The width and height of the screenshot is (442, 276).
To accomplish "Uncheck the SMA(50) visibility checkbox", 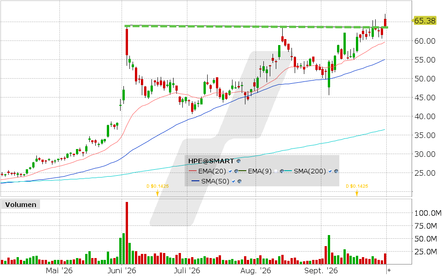I will (x=233, y=181).
